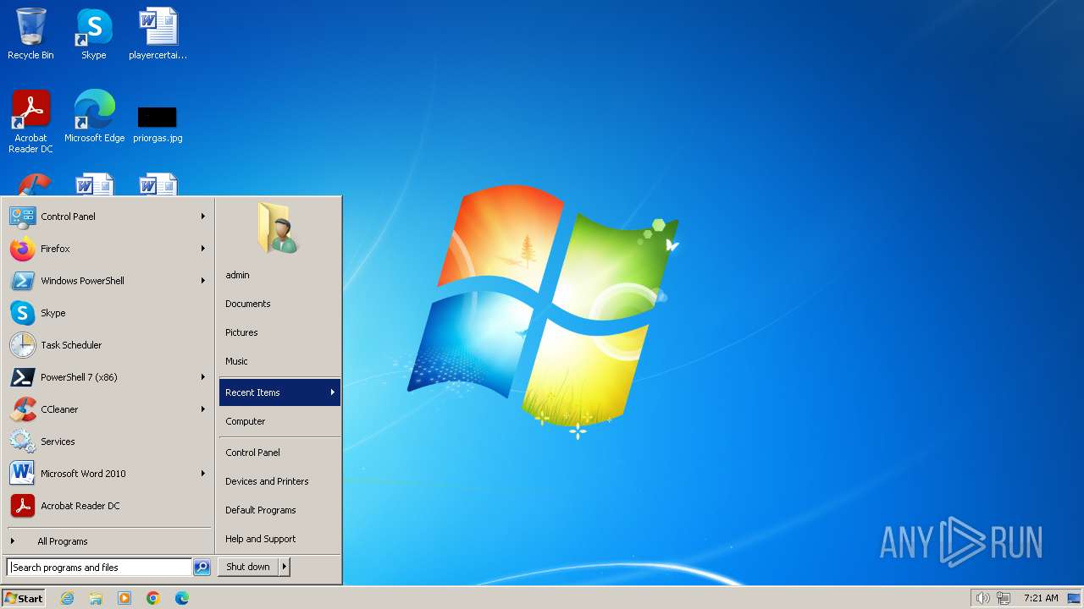This screenshot has height=609, width=1084.
Task: Click the search magnifier button
Action: 202,568
